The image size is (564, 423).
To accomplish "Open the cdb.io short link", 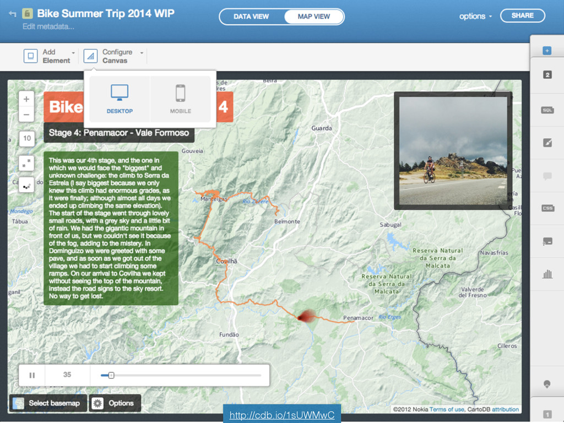I will coord(282,415).
